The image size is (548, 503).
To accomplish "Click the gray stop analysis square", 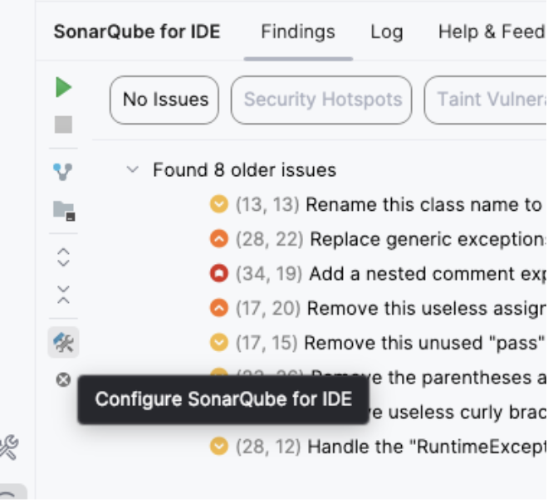I will 63,125.
